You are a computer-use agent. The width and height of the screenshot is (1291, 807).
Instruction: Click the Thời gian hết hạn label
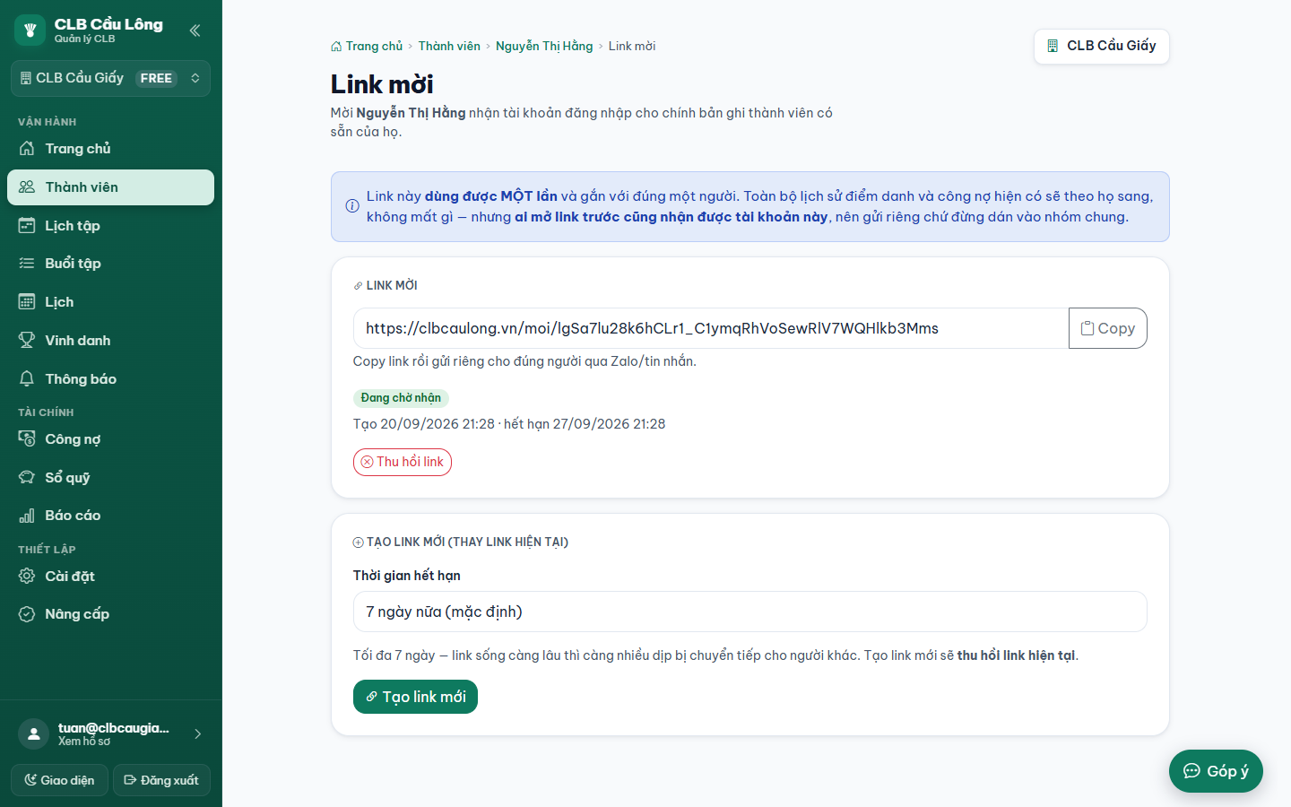(x=406, y=576)
